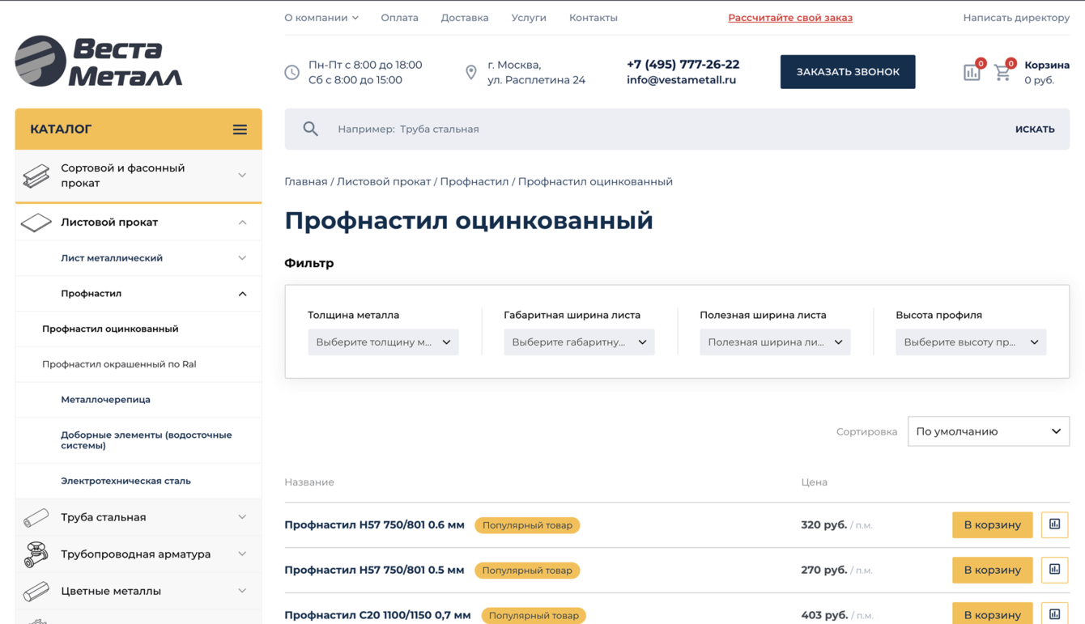The image size is (1085, 624).
Task: Click the clock icon near working hours
Action: [x=292, y=72]
